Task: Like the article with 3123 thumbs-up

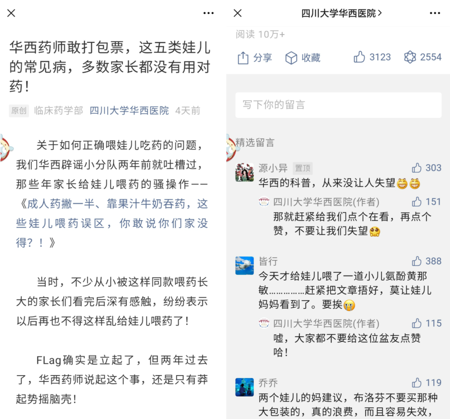Action: [359, 57]
